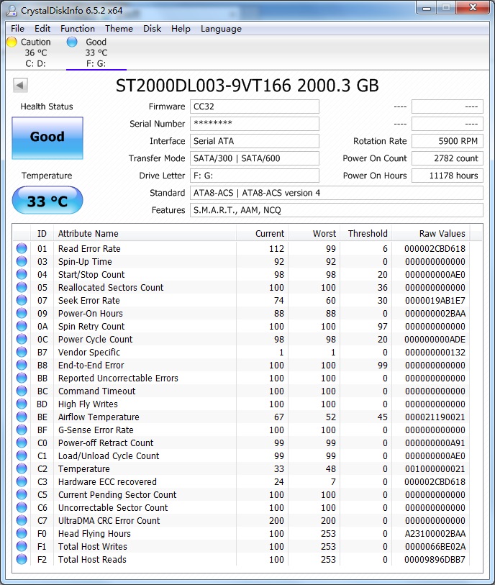495x585 pixels.
Task: Click status orb for Start/Stop Count
Action: click(22, 275)
